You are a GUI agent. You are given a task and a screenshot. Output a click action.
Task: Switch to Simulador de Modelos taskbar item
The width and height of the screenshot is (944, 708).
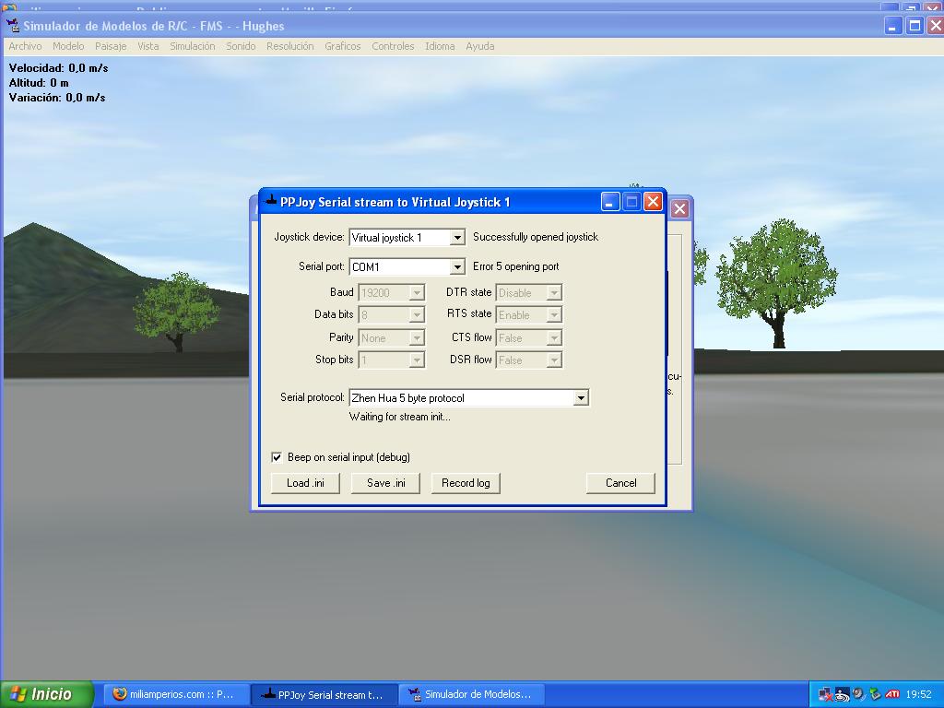click(470, 694)
